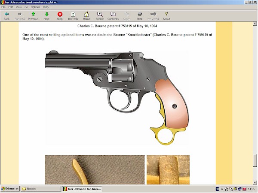
Task: Click the Back arrow toolbar icon
Action: (x=6, y=14)
